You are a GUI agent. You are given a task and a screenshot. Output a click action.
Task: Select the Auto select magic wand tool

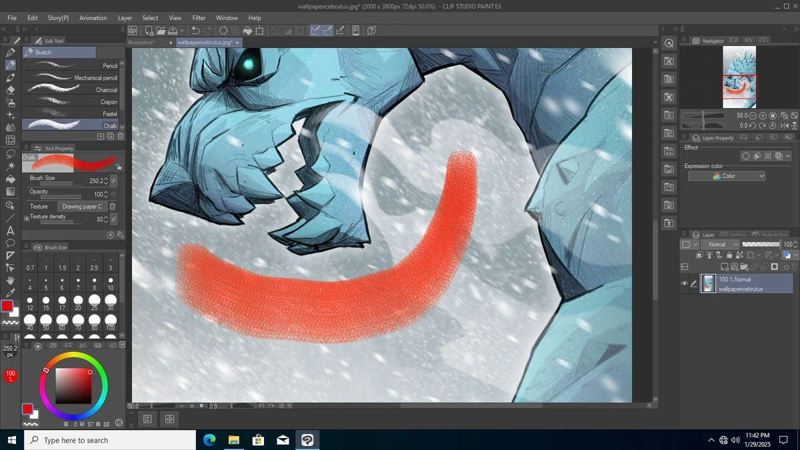10,166
